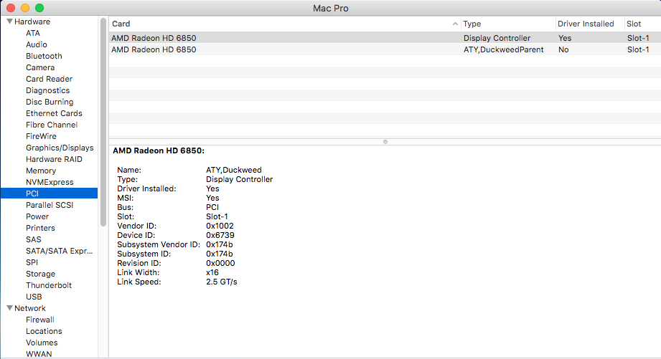This screenshot has width=661, height=359.
Task: Click the Name value ATY,Duckweed
Action: (x=233, y=170)
